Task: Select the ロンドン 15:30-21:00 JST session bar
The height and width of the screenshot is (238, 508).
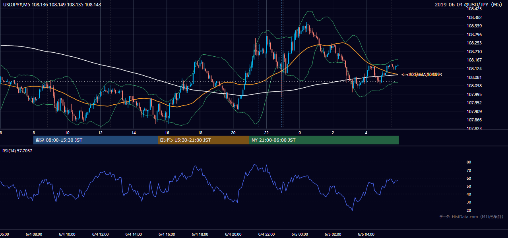Action: click(x=204, y=140)
